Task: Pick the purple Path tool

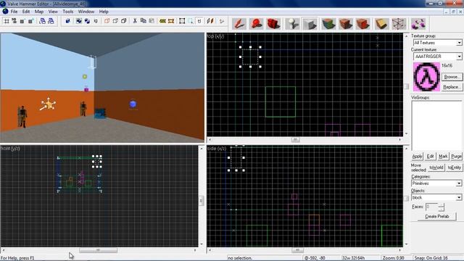Action: 418,24
